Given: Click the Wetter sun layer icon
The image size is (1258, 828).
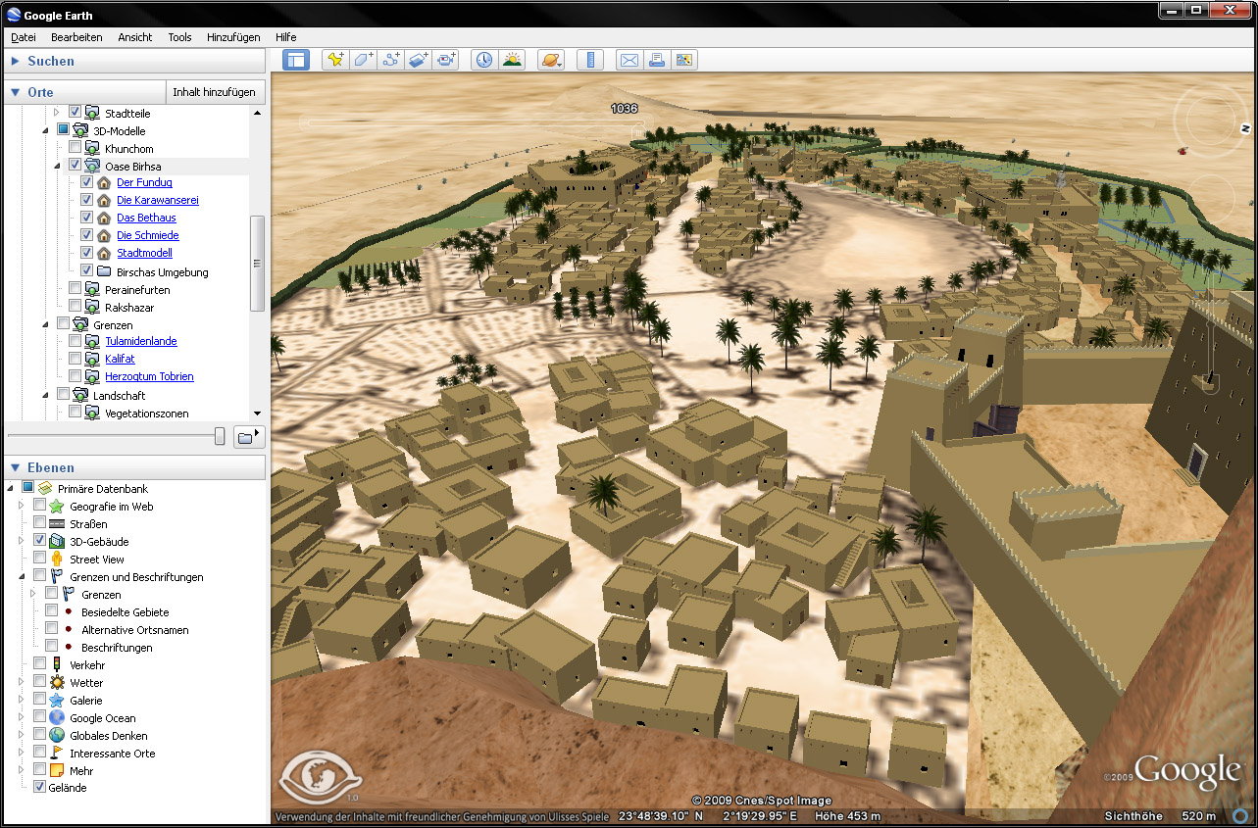Looking at the screenshot, I should coord(56,682).
